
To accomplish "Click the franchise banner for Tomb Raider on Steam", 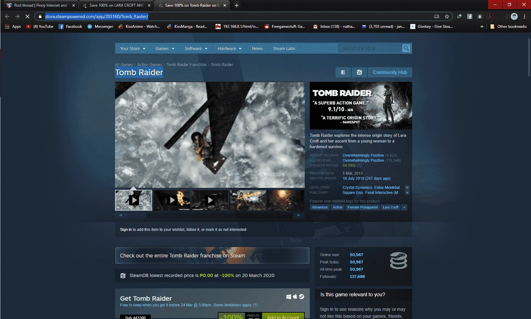I will tap(212, 256).
